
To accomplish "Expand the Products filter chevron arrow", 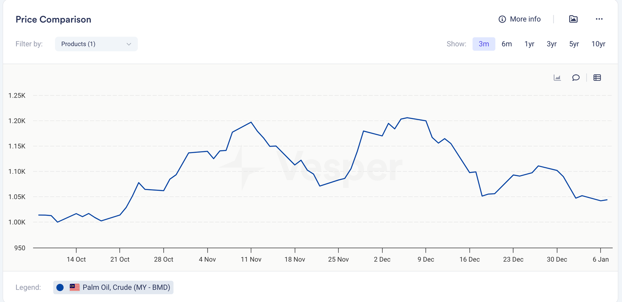I will [x=129, y=44].
